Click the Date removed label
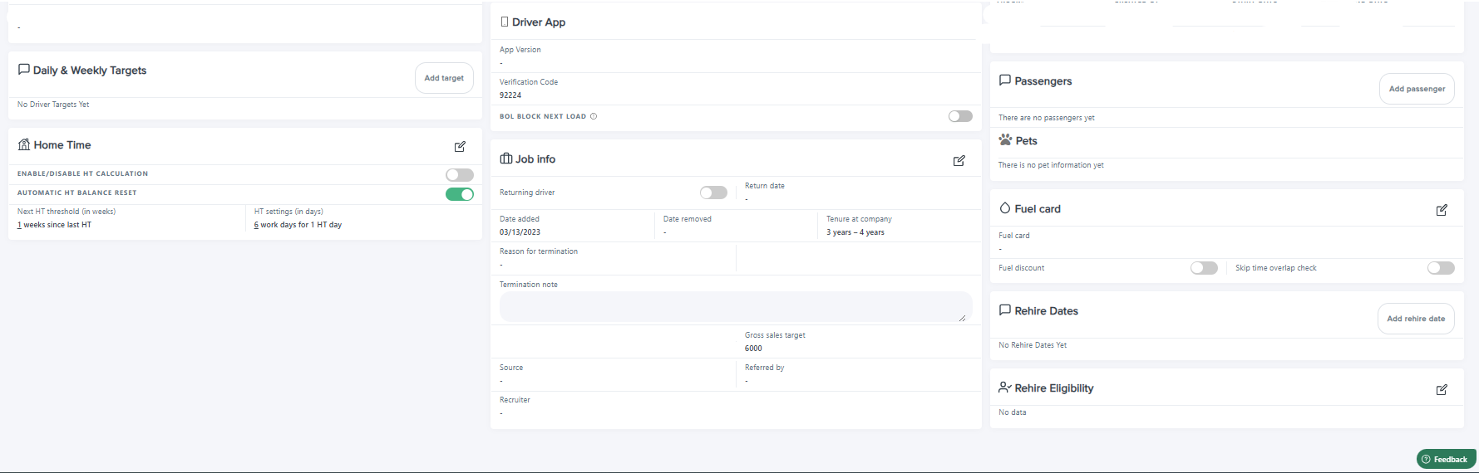 coord(688,219)
